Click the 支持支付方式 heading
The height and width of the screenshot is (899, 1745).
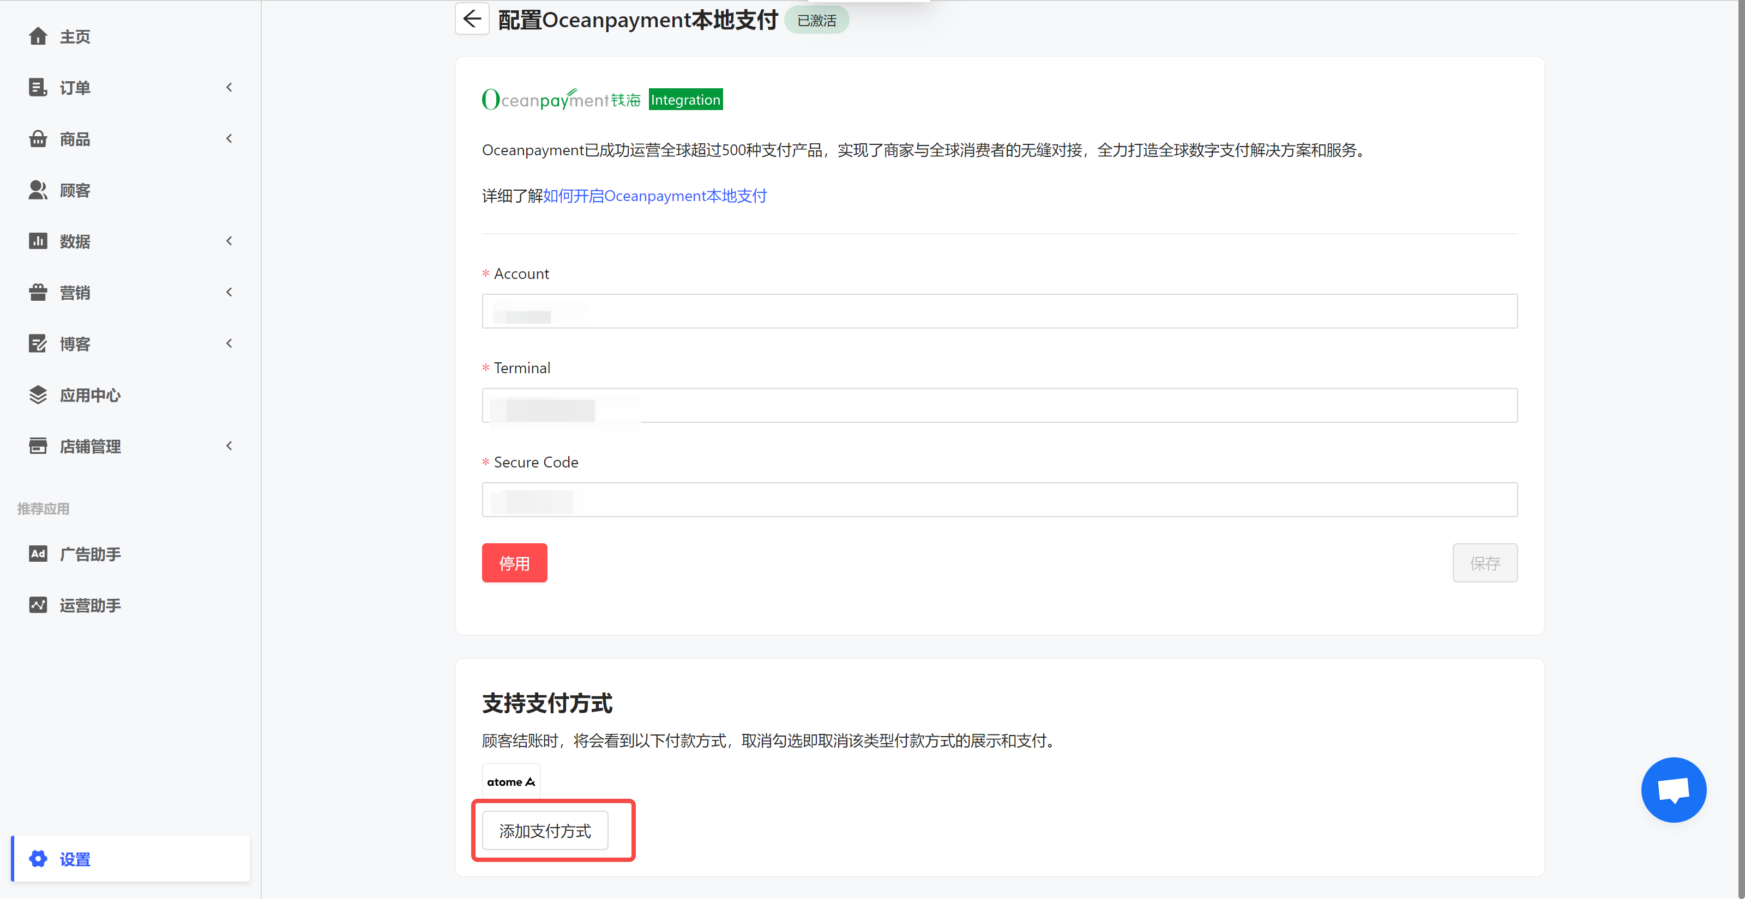click(x=547, y=703)
